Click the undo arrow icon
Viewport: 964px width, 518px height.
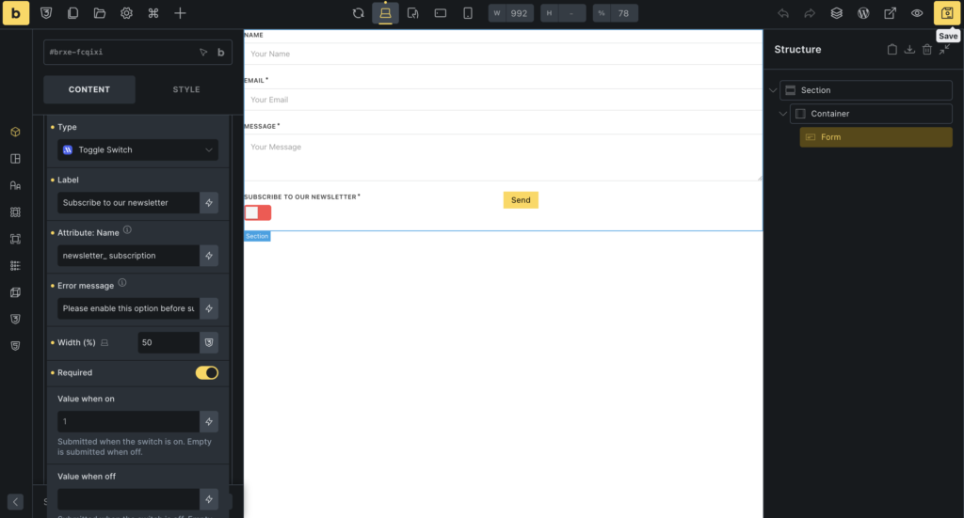pos(783,13)
